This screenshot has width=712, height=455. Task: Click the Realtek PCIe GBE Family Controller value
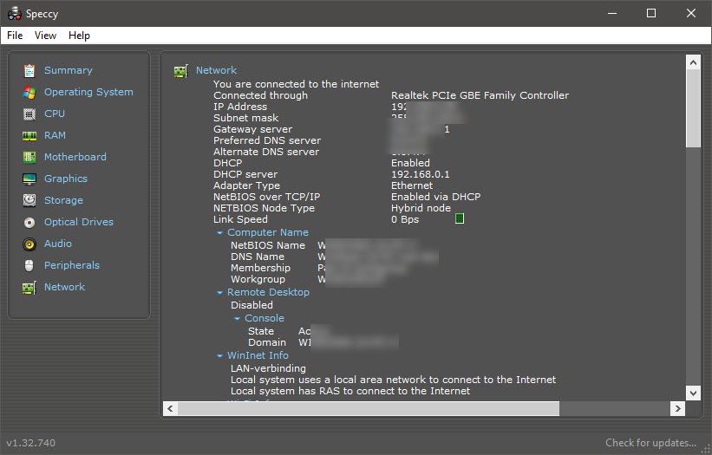click(480, 95)
